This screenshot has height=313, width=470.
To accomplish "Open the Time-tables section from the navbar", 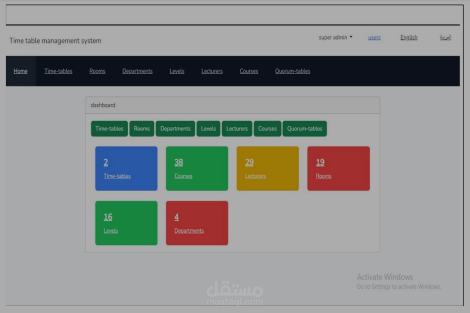I will 58,71.
